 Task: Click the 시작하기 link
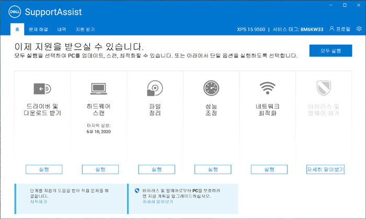tap(39, 202)
